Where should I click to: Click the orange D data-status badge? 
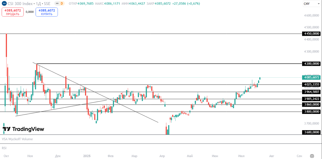pos(62,4)
